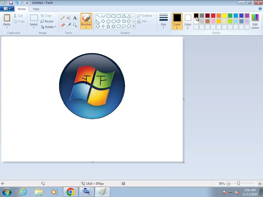Viewport: 263px width, 197px height.
Task: Activate the Color 1 foreground box
Action: (x=177, y=21)
